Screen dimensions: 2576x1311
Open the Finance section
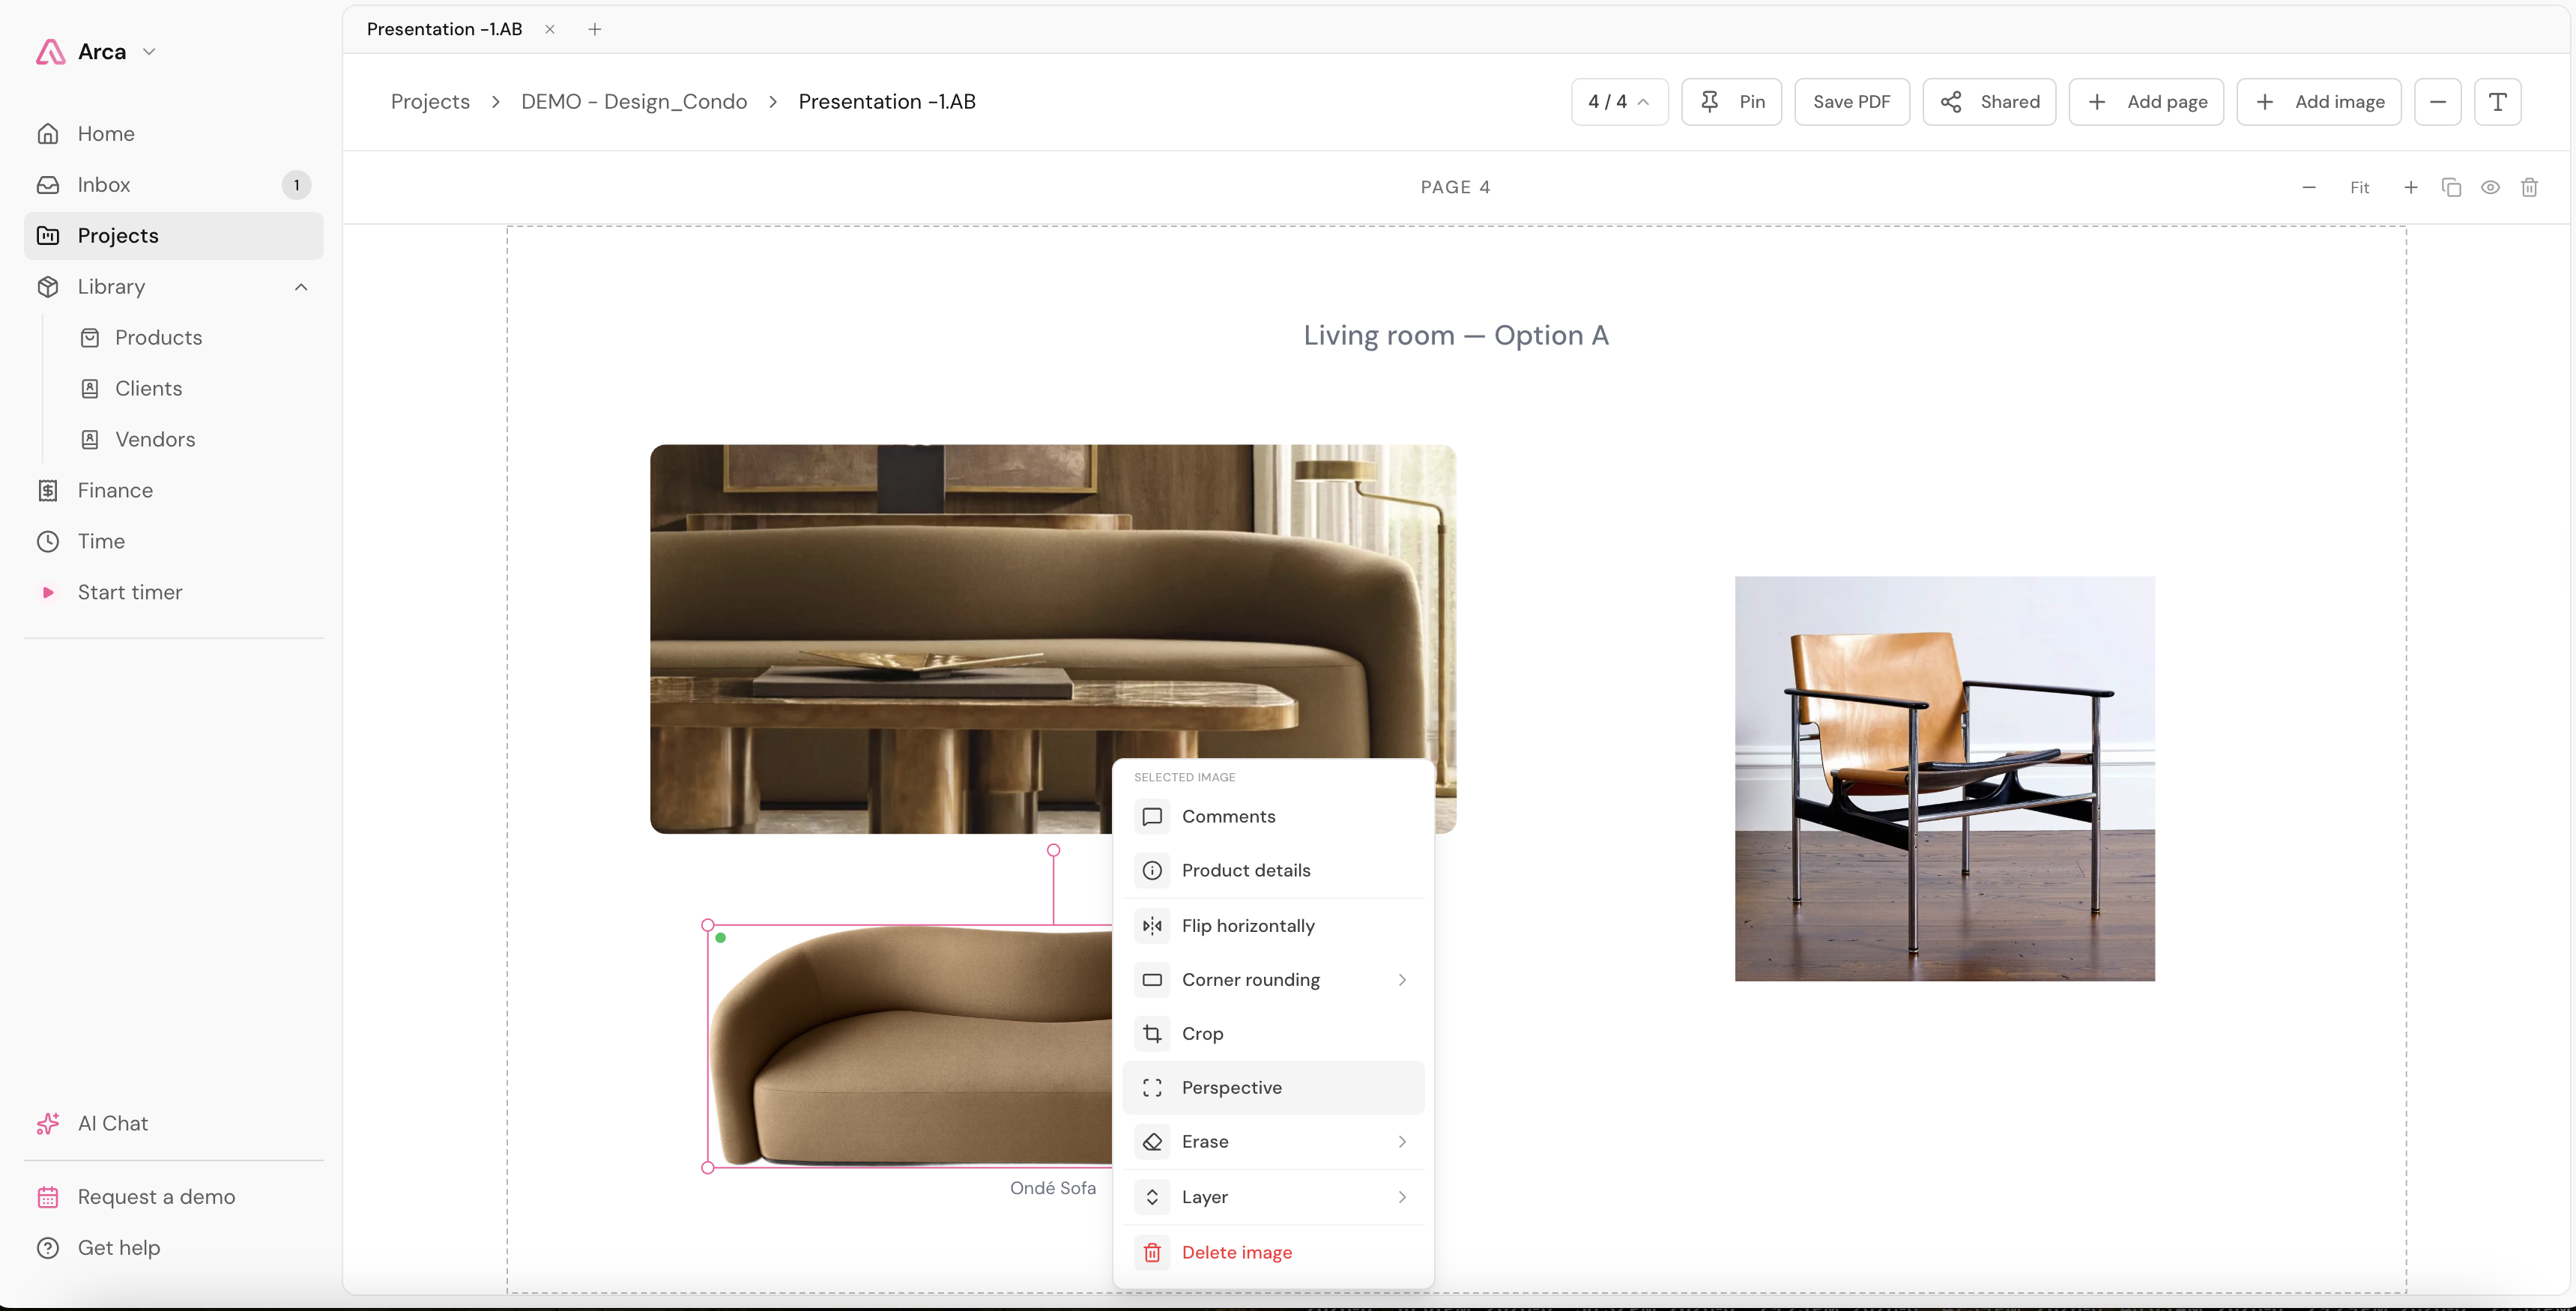click(173, 490)
